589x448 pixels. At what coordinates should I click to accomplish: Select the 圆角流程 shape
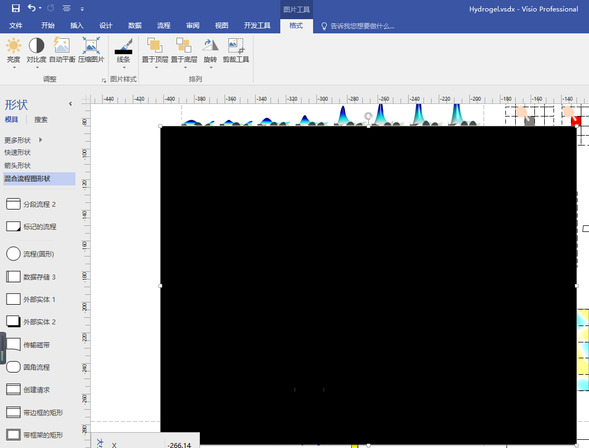click(28, 367)
